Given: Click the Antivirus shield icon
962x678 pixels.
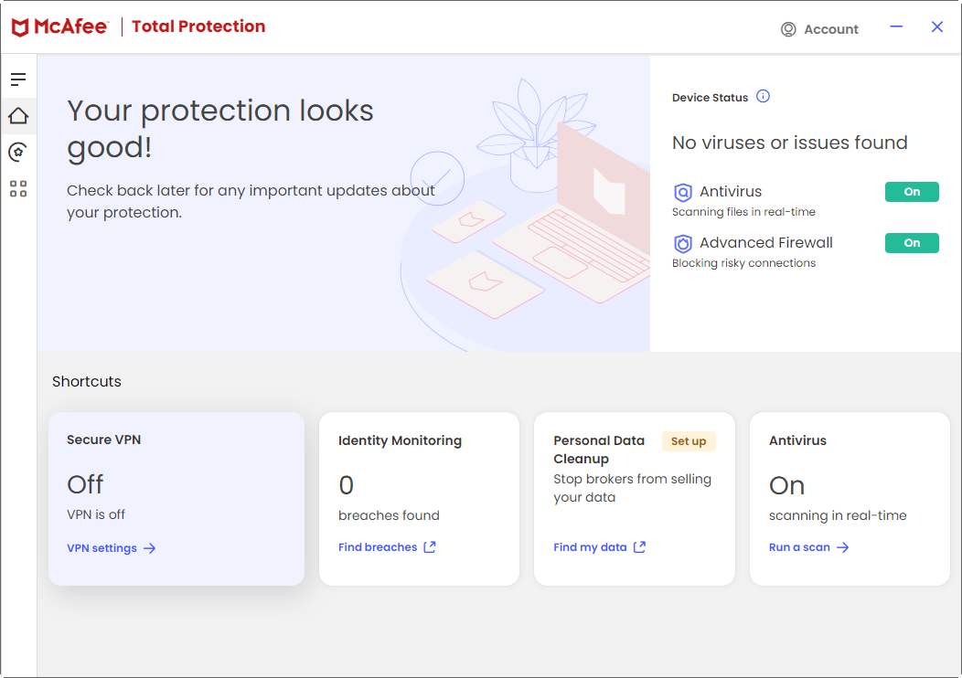Looking at the screenshot, I should click(x=683, y=192).
